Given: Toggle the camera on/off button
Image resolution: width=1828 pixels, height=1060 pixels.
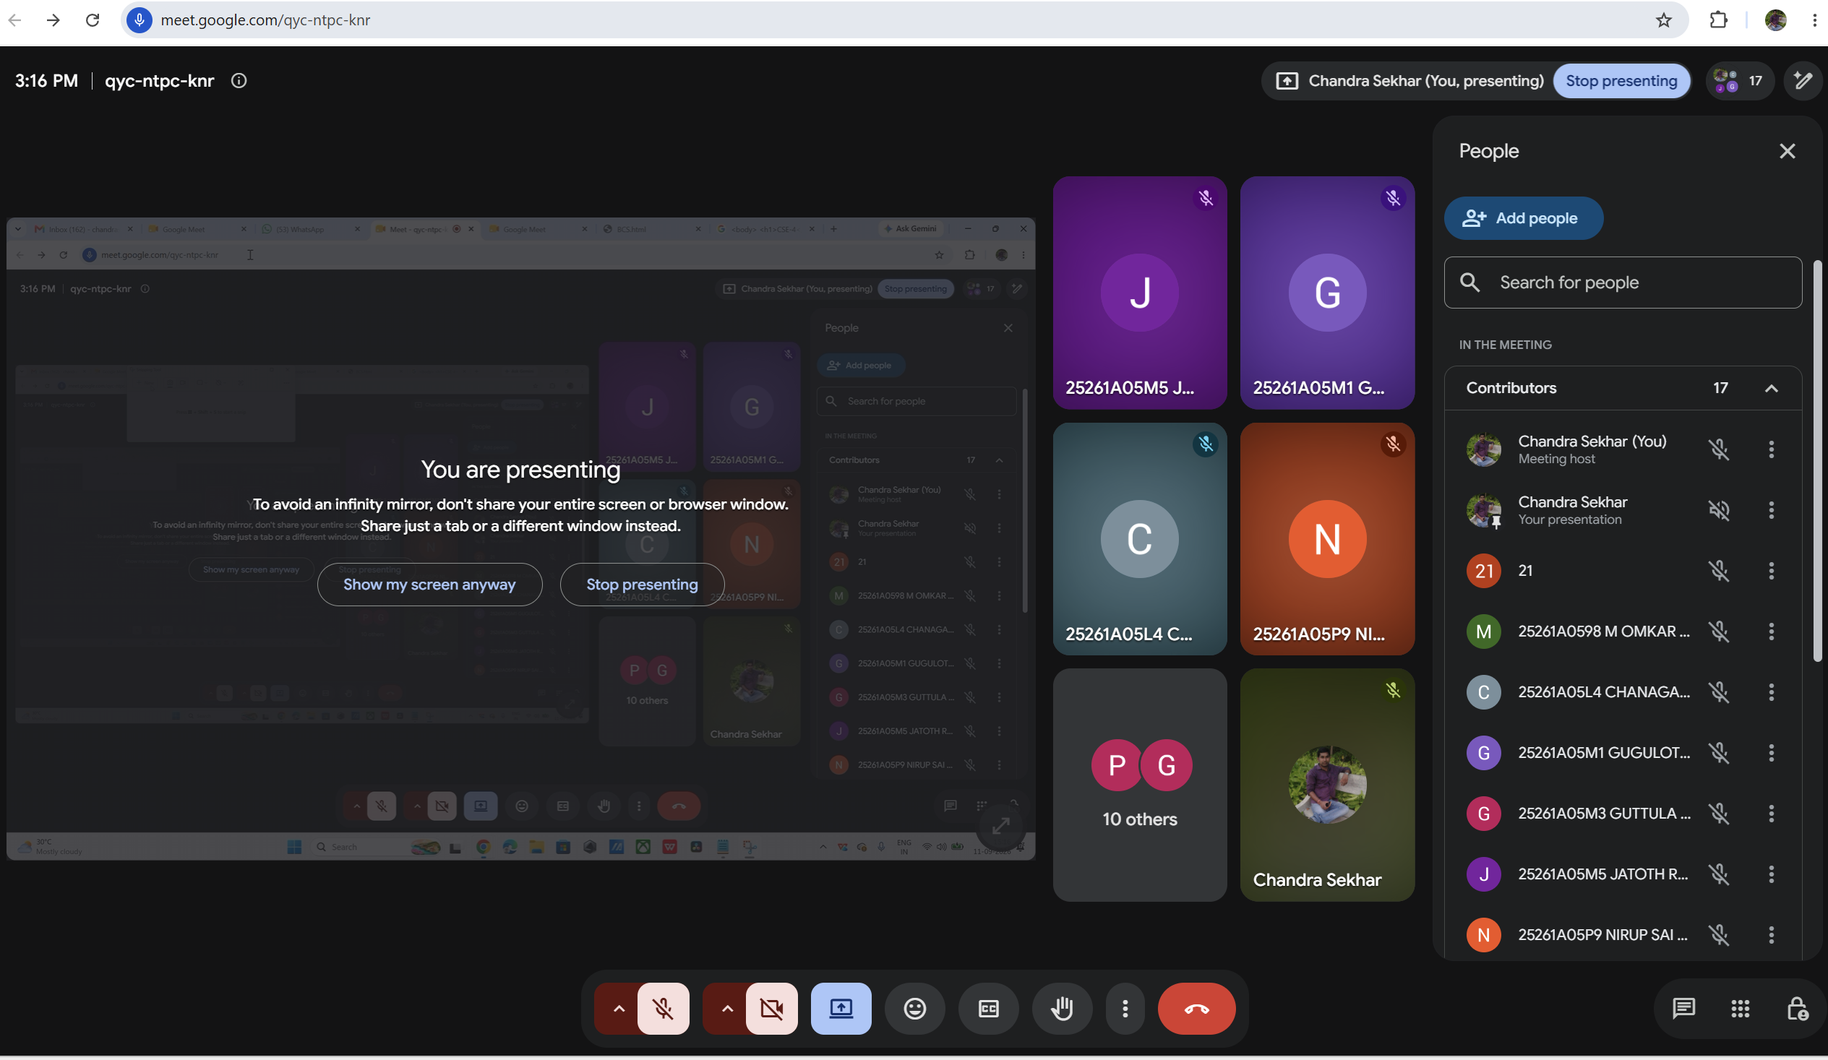Looking at the screenshot, I should click(x=772, y=1009).
